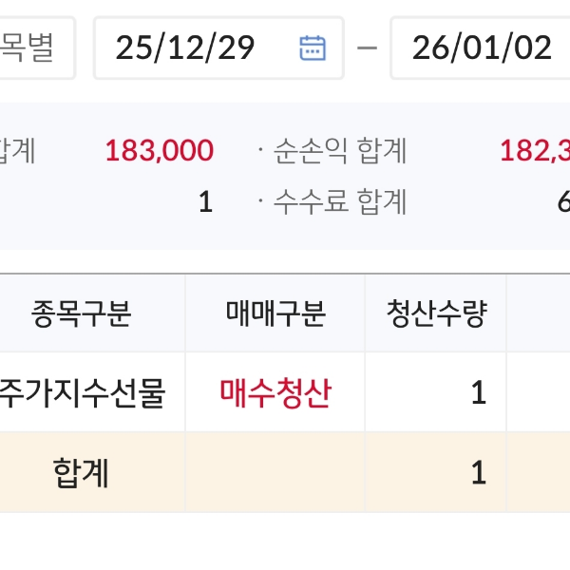Click the red 183,000 total value

pyautogui.click(x=160, y=150)
